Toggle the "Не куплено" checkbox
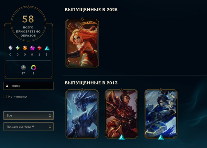The image size is (207, 148). pyautogui.click(x=5, y=96)
